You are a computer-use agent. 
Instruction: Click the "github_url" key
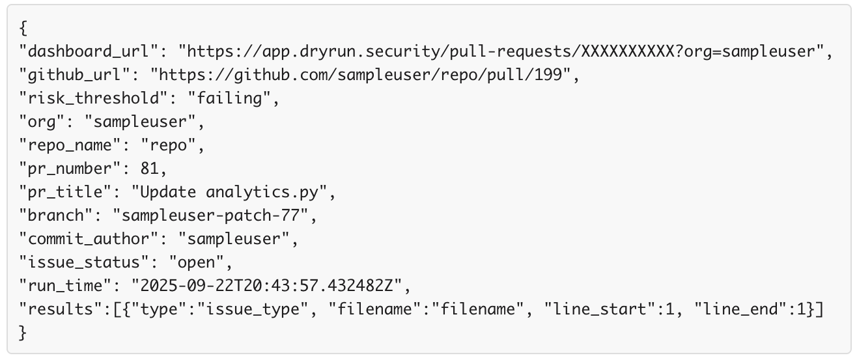[x=74, y=76]
